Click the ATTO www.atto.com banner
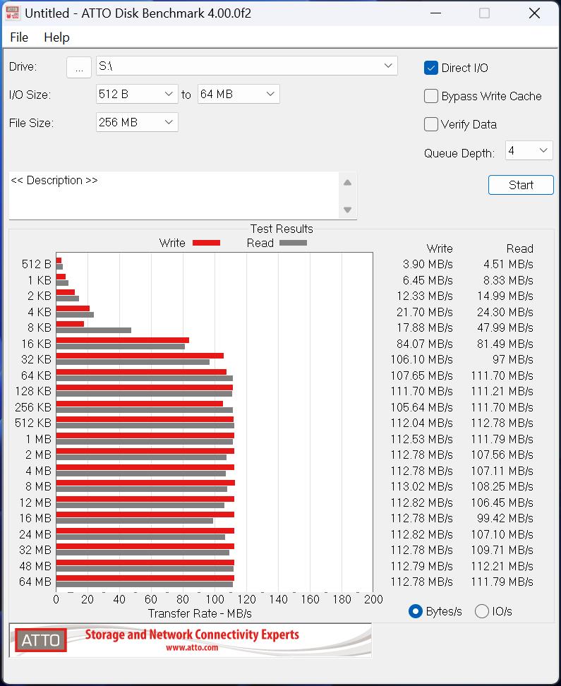This screenshot has width=561, height=686. pyautogui.click(x=191, y=641)
